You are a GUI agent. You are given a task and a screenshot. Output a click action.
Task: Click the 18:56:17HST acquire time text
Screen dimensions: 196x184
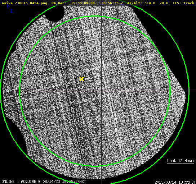coord(74,181)
